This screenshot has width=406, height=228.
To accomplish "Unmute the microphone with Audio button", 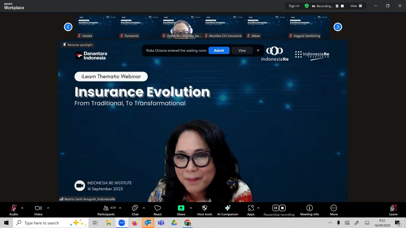I will tap(14, 210).
